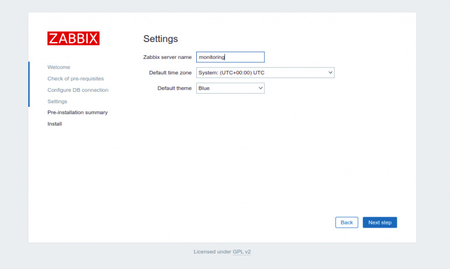
Task: Open the Configure DB connection step
Action: [78, 90]
